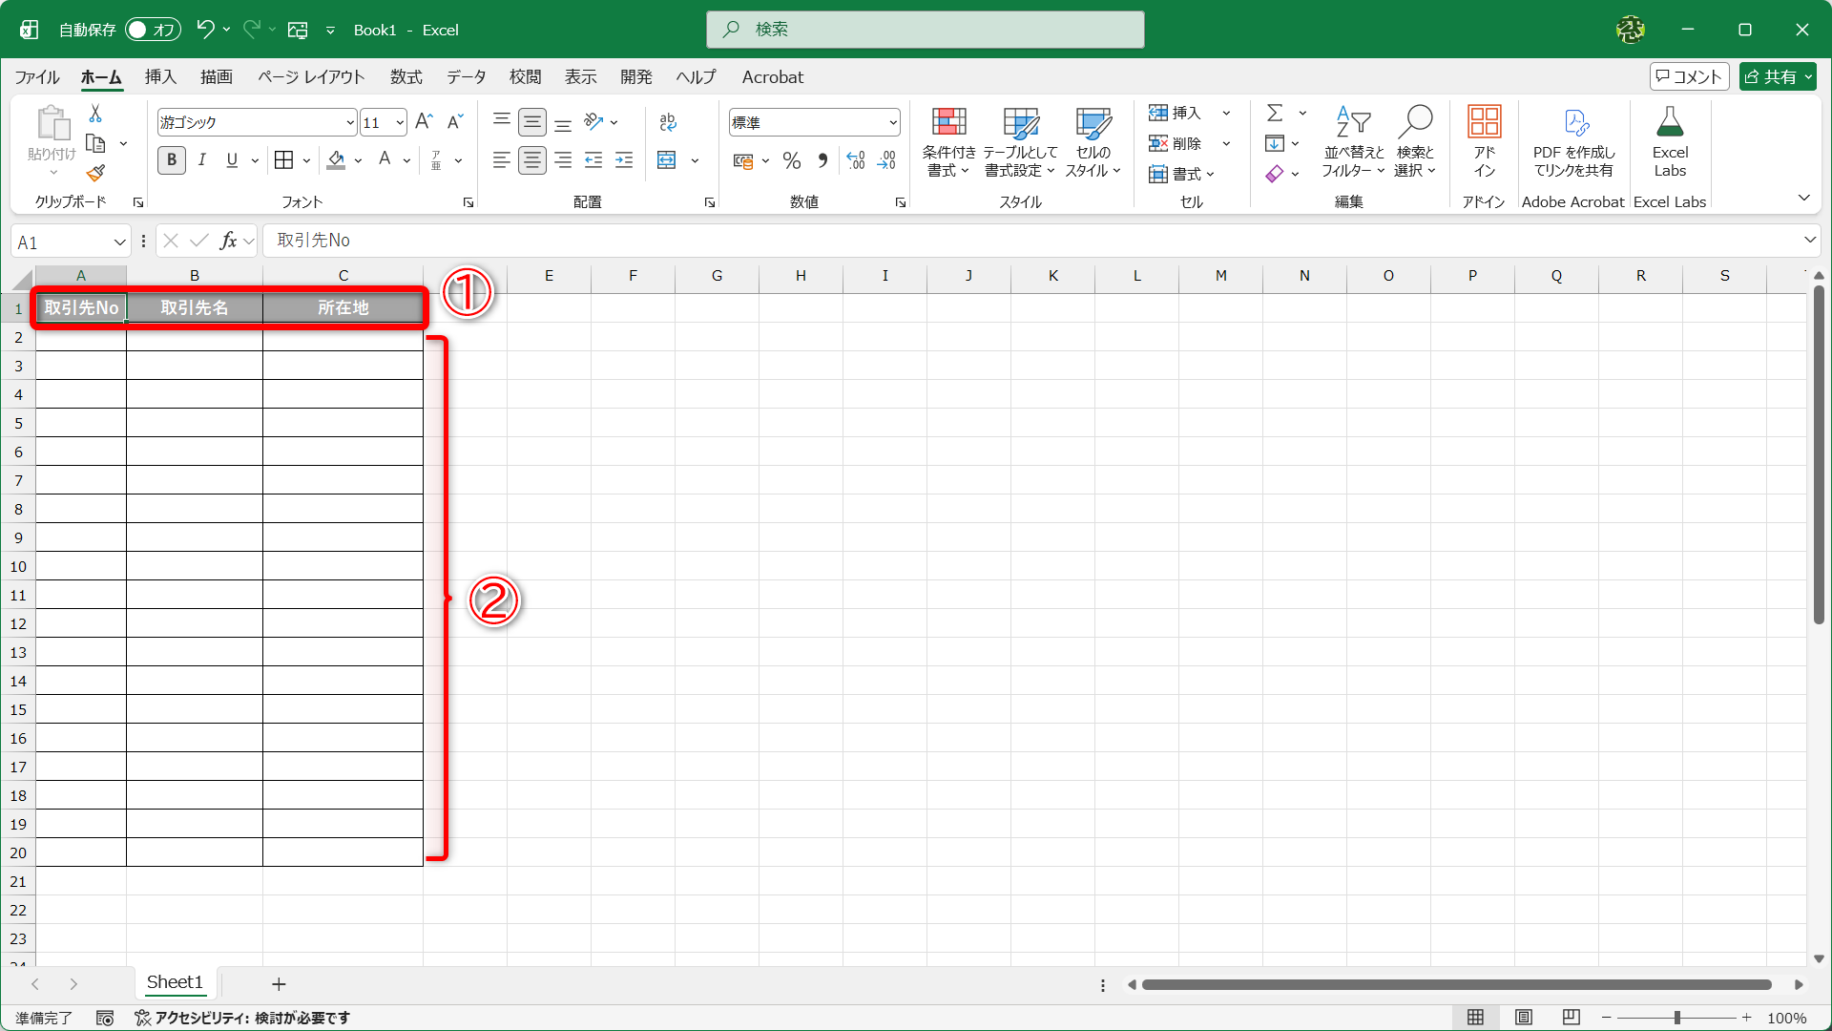The height and width of the screenshot is (1031, 1832).
Task: Click the Cut scissors icon
Action: click(x=95, y=114)
